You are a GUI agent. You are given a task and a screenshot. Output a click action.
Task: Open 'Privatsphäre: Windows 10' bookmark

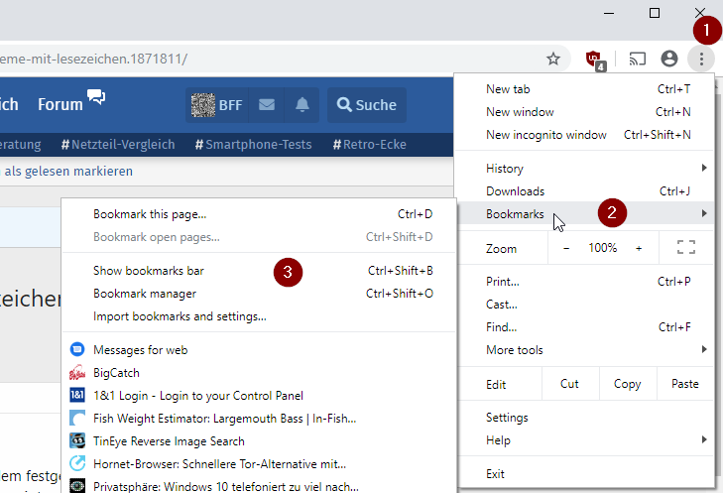259,486
